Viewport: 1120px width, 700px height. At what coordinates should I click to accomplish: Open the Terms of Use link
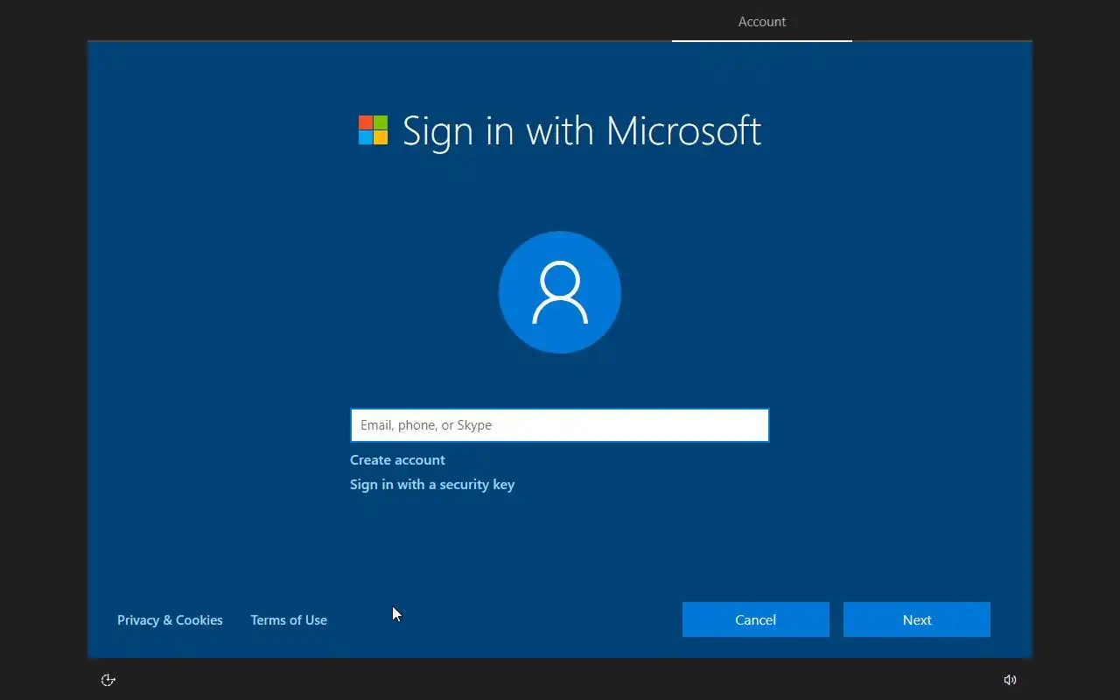pos(289,619)
